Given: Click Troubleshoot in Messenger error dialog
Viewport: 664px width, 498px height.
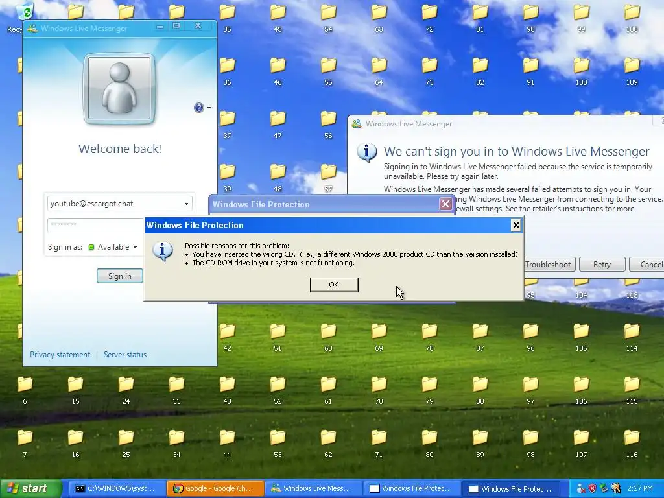Looking at the screenshot, I should point(548,265).
